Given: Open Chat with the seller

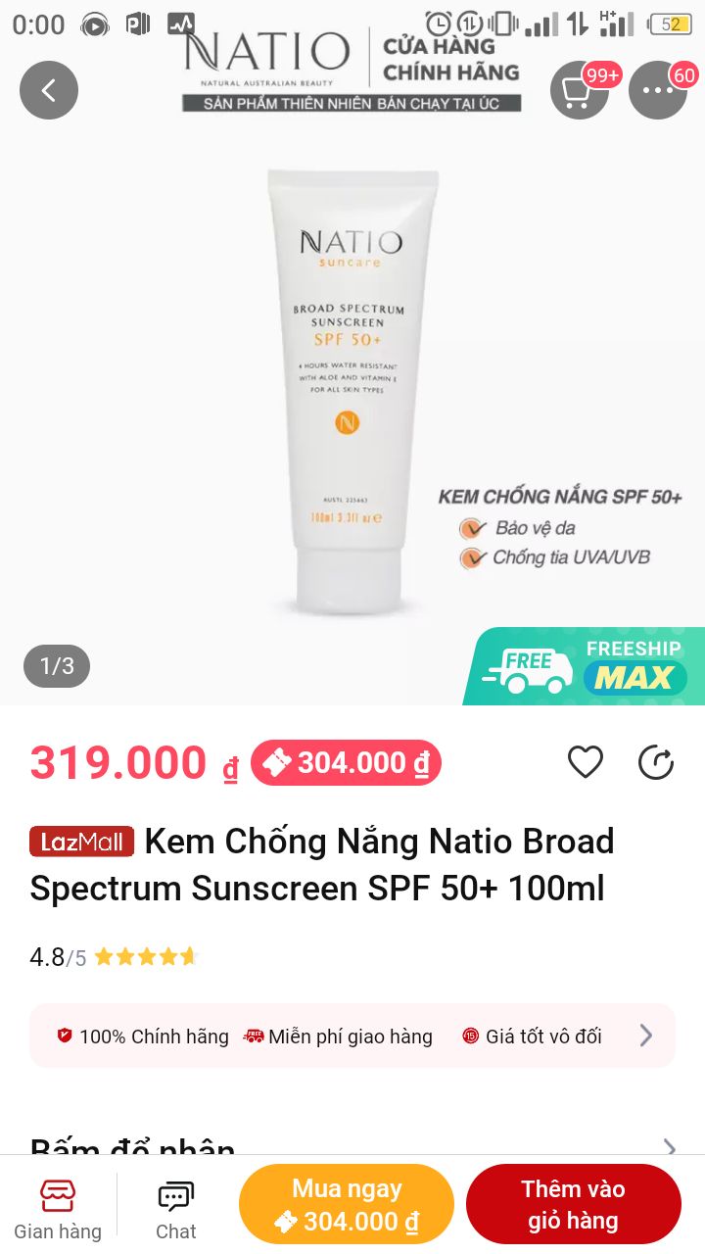Looking at the screenshot, I should pyautogui.click(x=176, y=1211).
